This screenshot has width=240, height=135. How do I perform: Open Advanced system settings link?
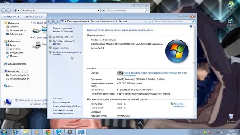tap(67, 53)
